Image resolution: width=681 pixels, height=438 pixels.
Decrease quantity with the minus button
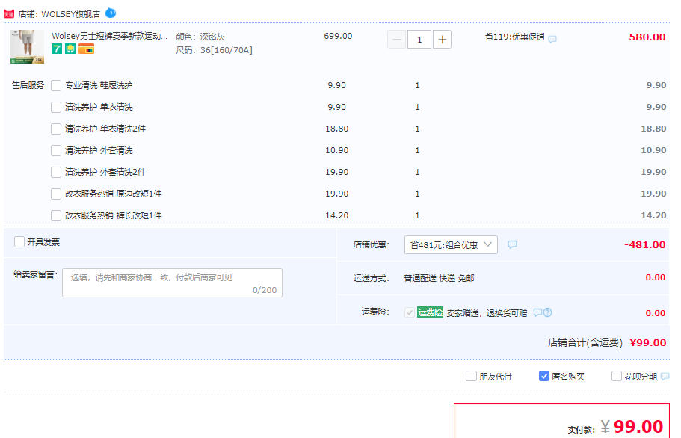coord(396,40)
